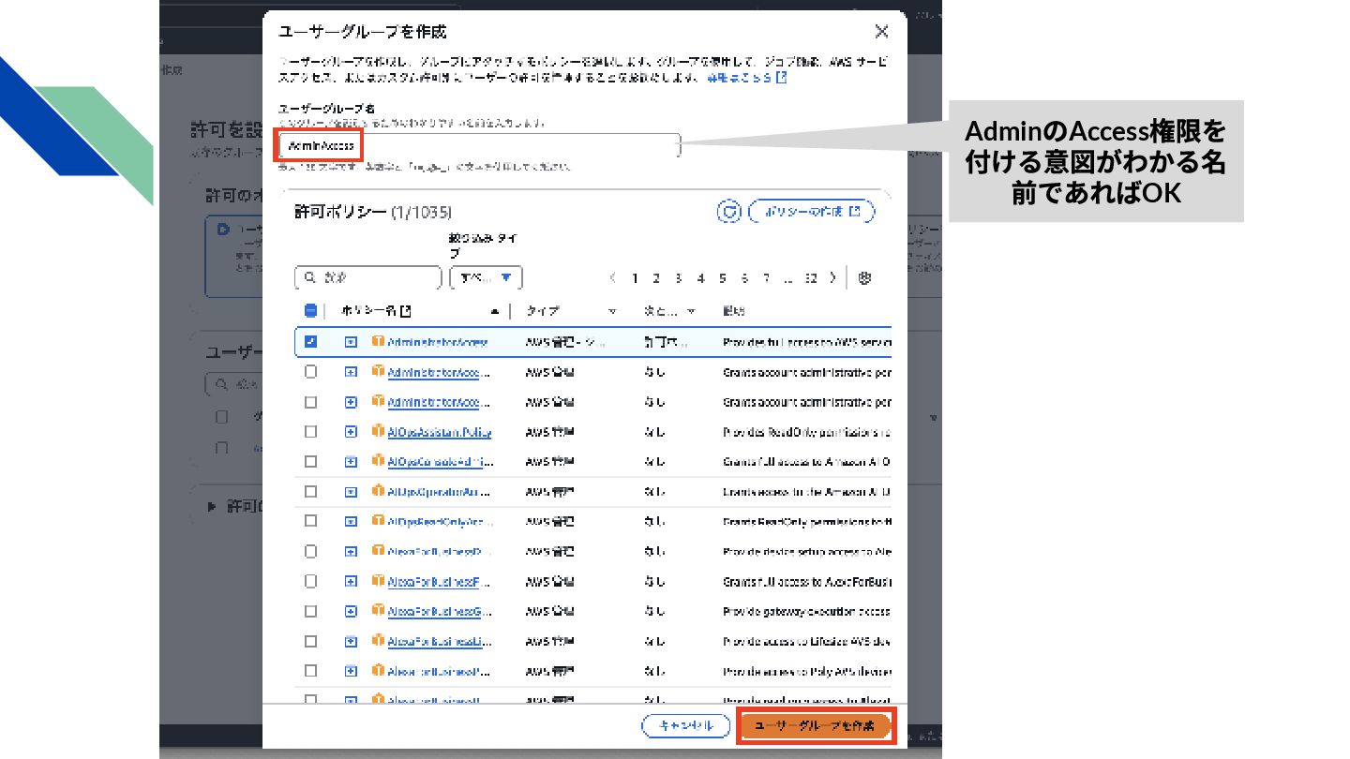Check the AIOpsReadOnlyAcc... policy checkbox
Viewport: 1350px width, 759px height.
coord(311,521)
